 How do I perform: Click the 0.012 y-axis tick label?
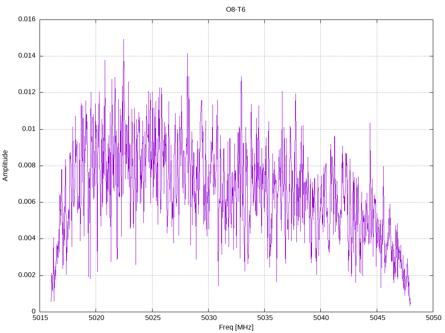pyautogui.click(x=27, y=92)
